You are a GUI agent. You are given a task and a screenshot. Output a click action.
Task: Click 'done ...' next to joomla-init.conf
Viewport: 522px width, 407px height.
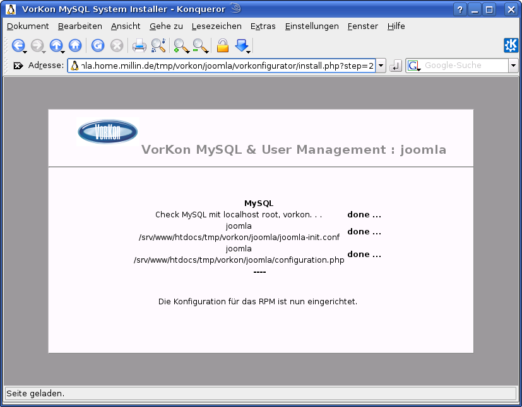pyautogui.click(x=364, y=232)
